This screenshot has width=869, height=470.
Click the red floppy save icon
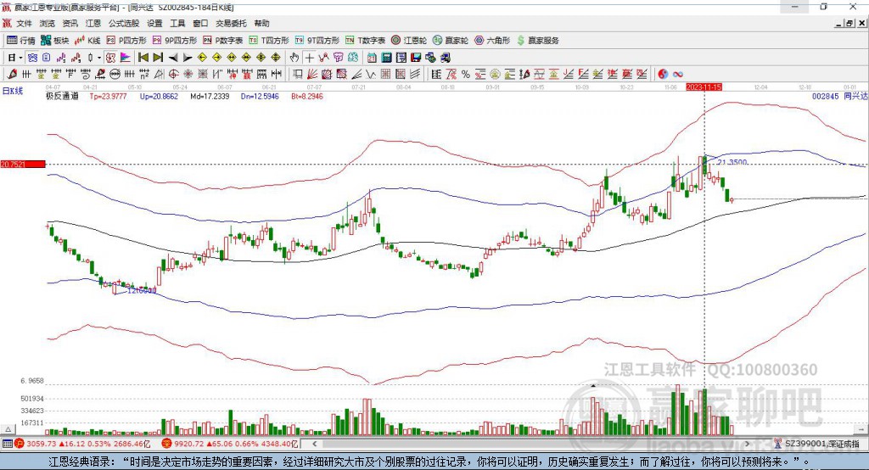click(416, 58)
